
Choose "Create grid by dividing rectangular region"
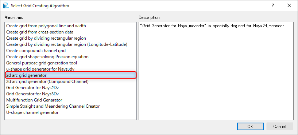pos(46,38)
